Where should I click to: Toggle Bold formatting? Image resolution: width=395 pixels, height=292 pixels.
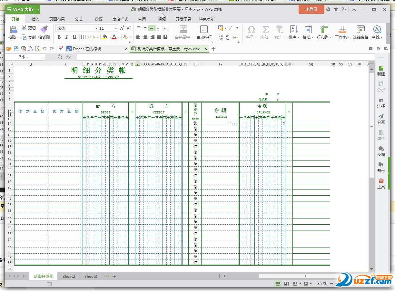(59, 37)
